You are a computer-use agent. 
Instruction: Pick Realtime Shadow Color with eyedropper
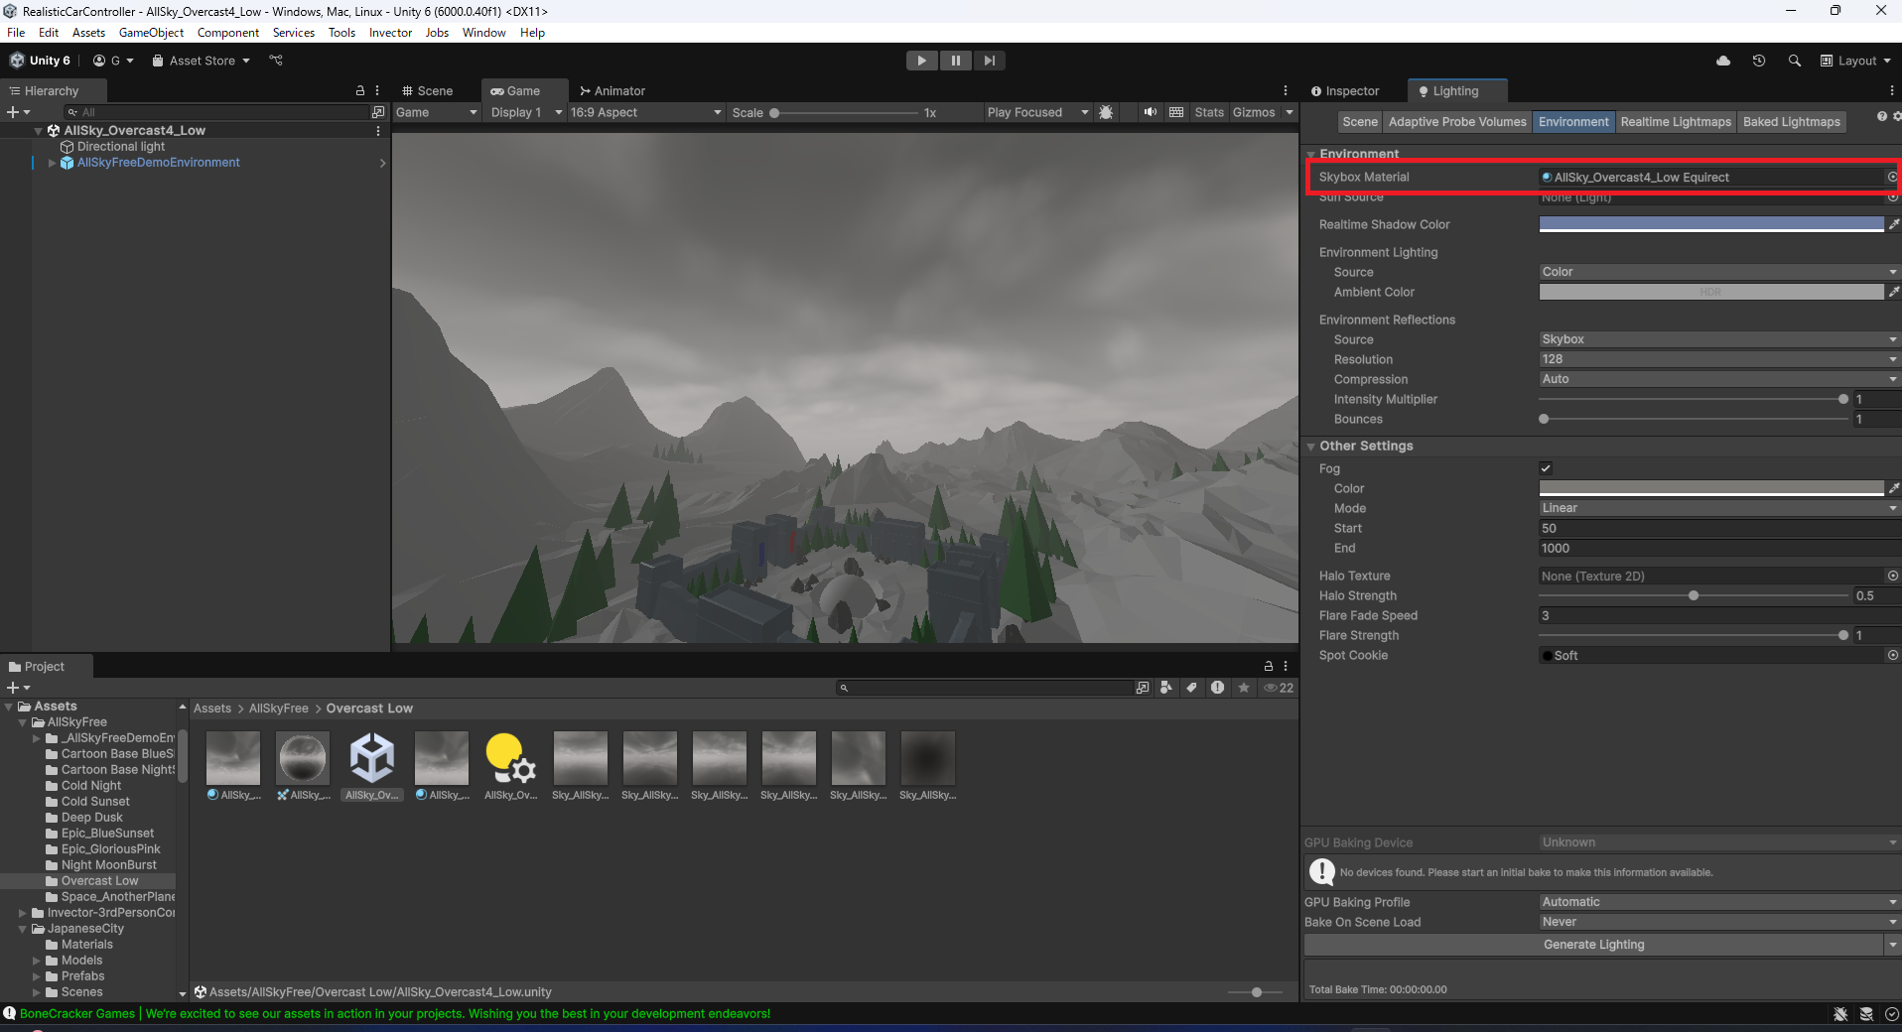(x=1893, y=224)
